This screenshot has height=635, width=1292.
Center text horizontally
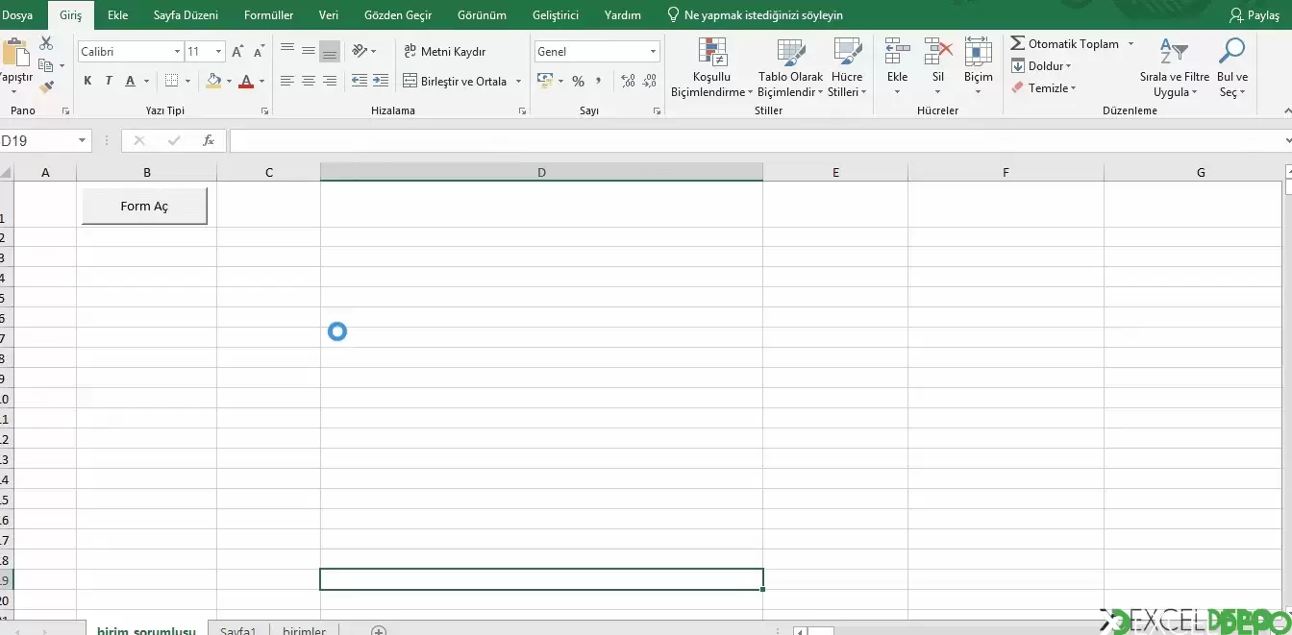[309, 81]
